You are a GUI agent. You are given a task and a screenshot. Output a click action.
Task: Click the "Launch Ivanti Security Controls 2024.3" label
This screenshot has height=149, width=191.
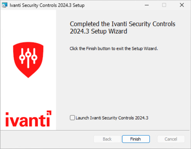tap(112, 118)
